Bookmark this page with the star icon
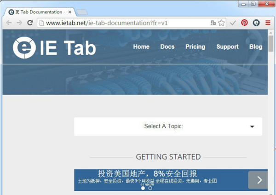Screen dimensions: 276x195 (221, 23)
